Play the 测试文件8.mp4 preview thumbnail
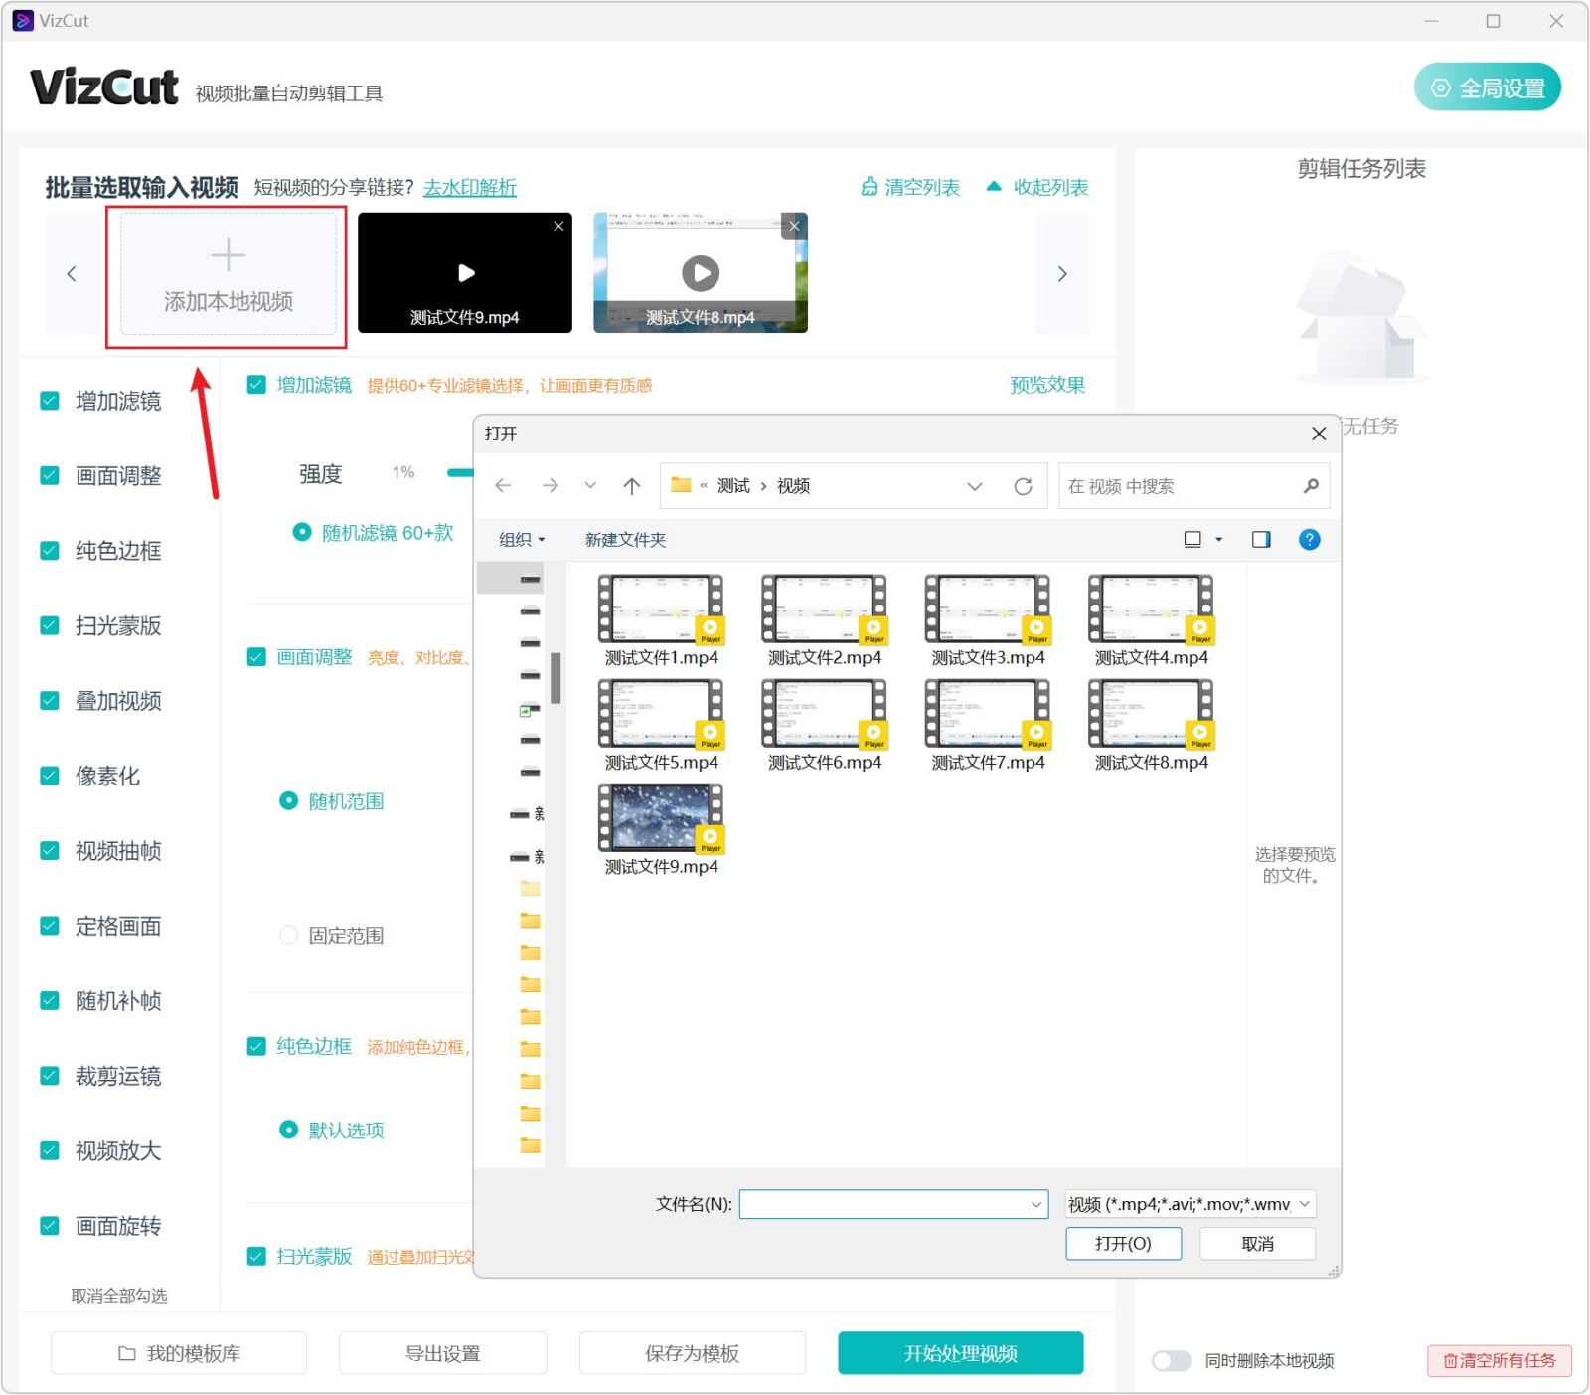 pos(701,272)
